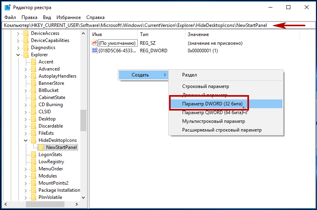The height and width of the screenshot is (210, 317).
Task: Click the Registry Editor app icon in title bar
Action: tap(8, 8)
